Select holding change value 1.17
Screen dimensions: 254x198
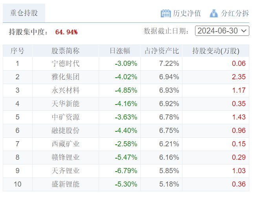coord(239,90)
